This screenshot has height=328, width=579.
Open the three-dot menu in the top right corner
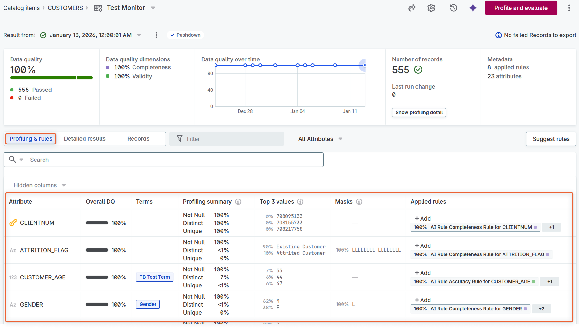569,8
